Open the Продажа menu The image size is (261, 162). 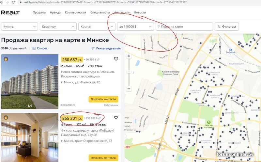(39, 12)
